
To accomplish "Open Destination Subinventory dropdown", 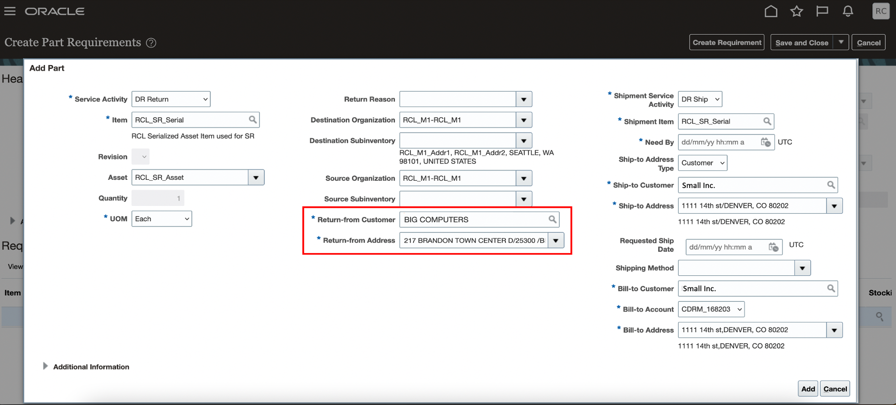I will click(x=524, y=141).
